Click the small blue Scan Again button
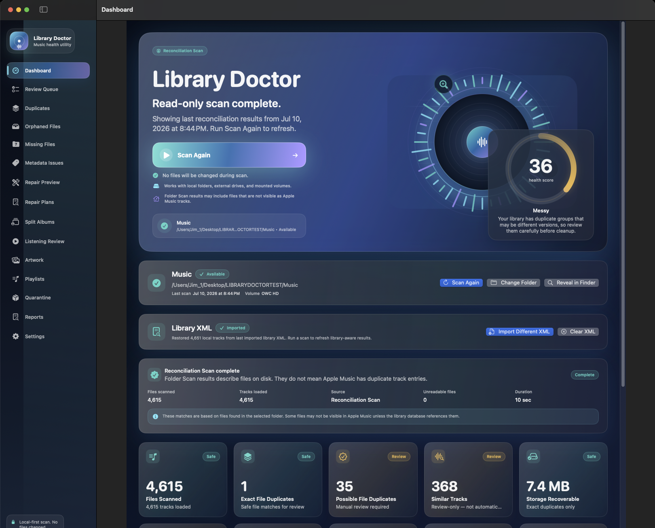Viewport: 655px width, 528px height. pos(461,282)
